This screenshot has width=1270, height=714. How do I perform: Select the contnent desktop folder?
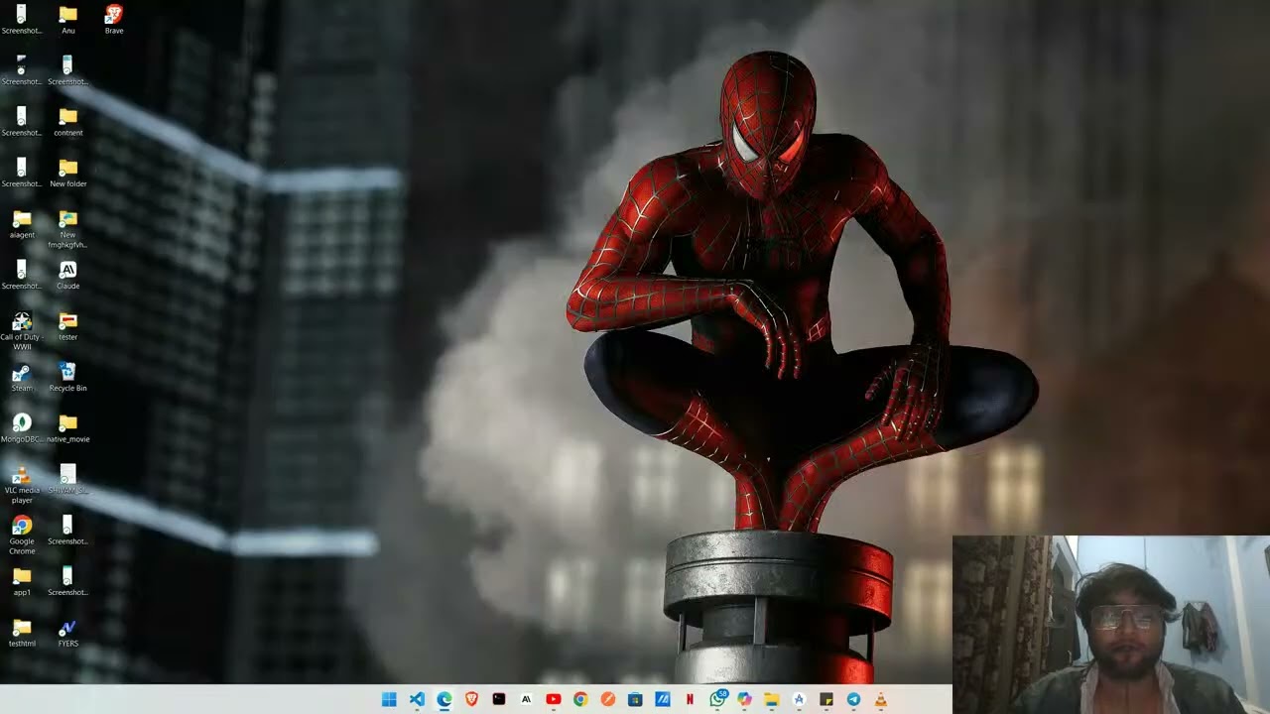click(67, 121)
